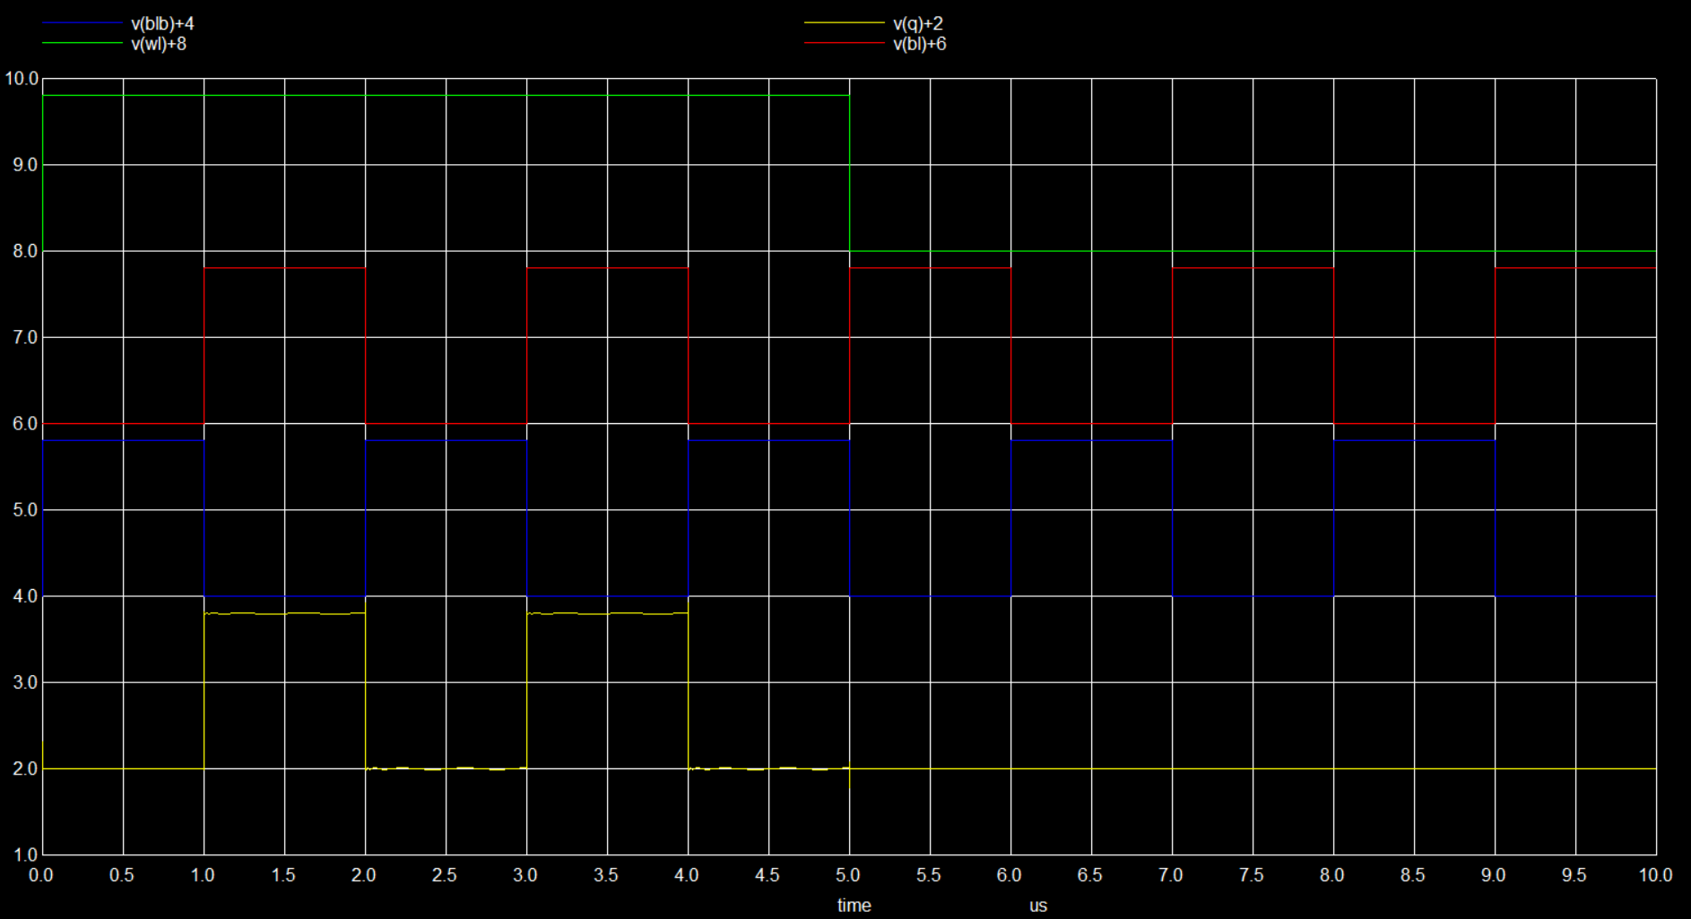Click the 2.5 time axis tick label

click(x=445, y=875)
